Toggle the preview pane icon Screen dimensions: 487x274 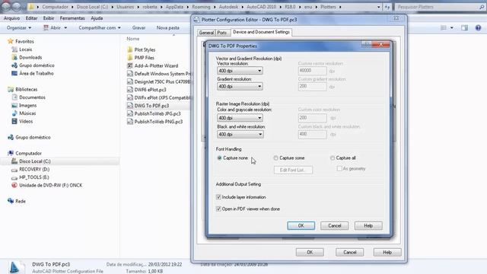(x=465, y=27)
